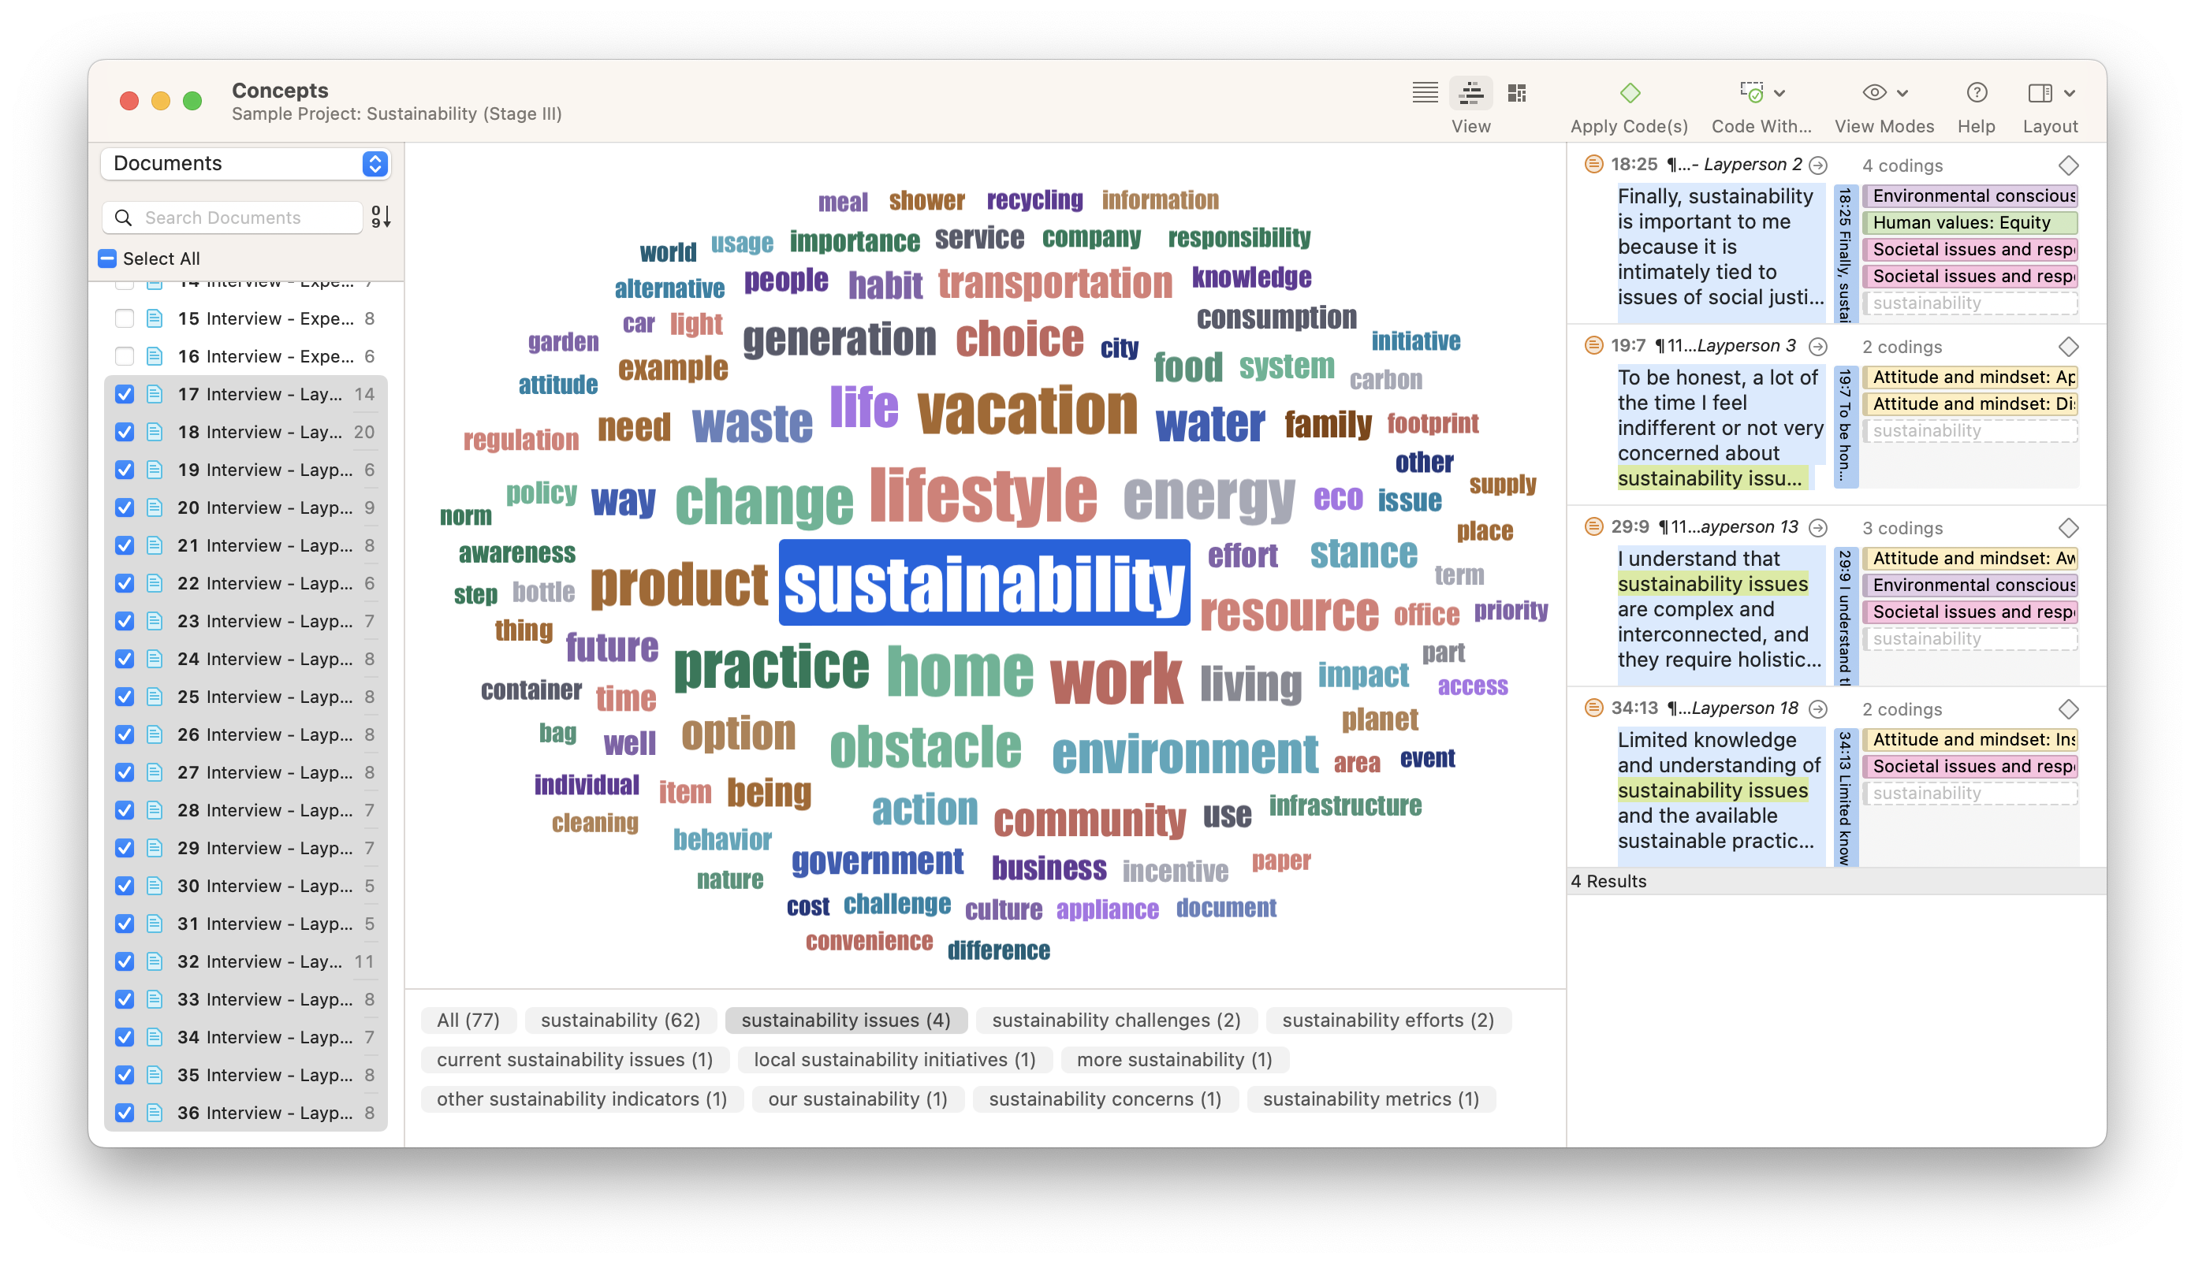This screenshot has width=2195, height=1264.
Task: Uncheck the 17 Interview document checkbox
Action: pyautogui.click(x=125, y=394)
